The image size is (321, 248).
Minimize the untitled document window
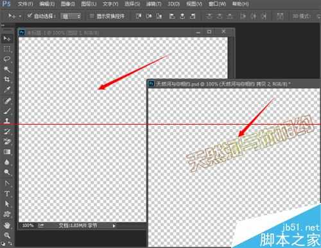198,32
